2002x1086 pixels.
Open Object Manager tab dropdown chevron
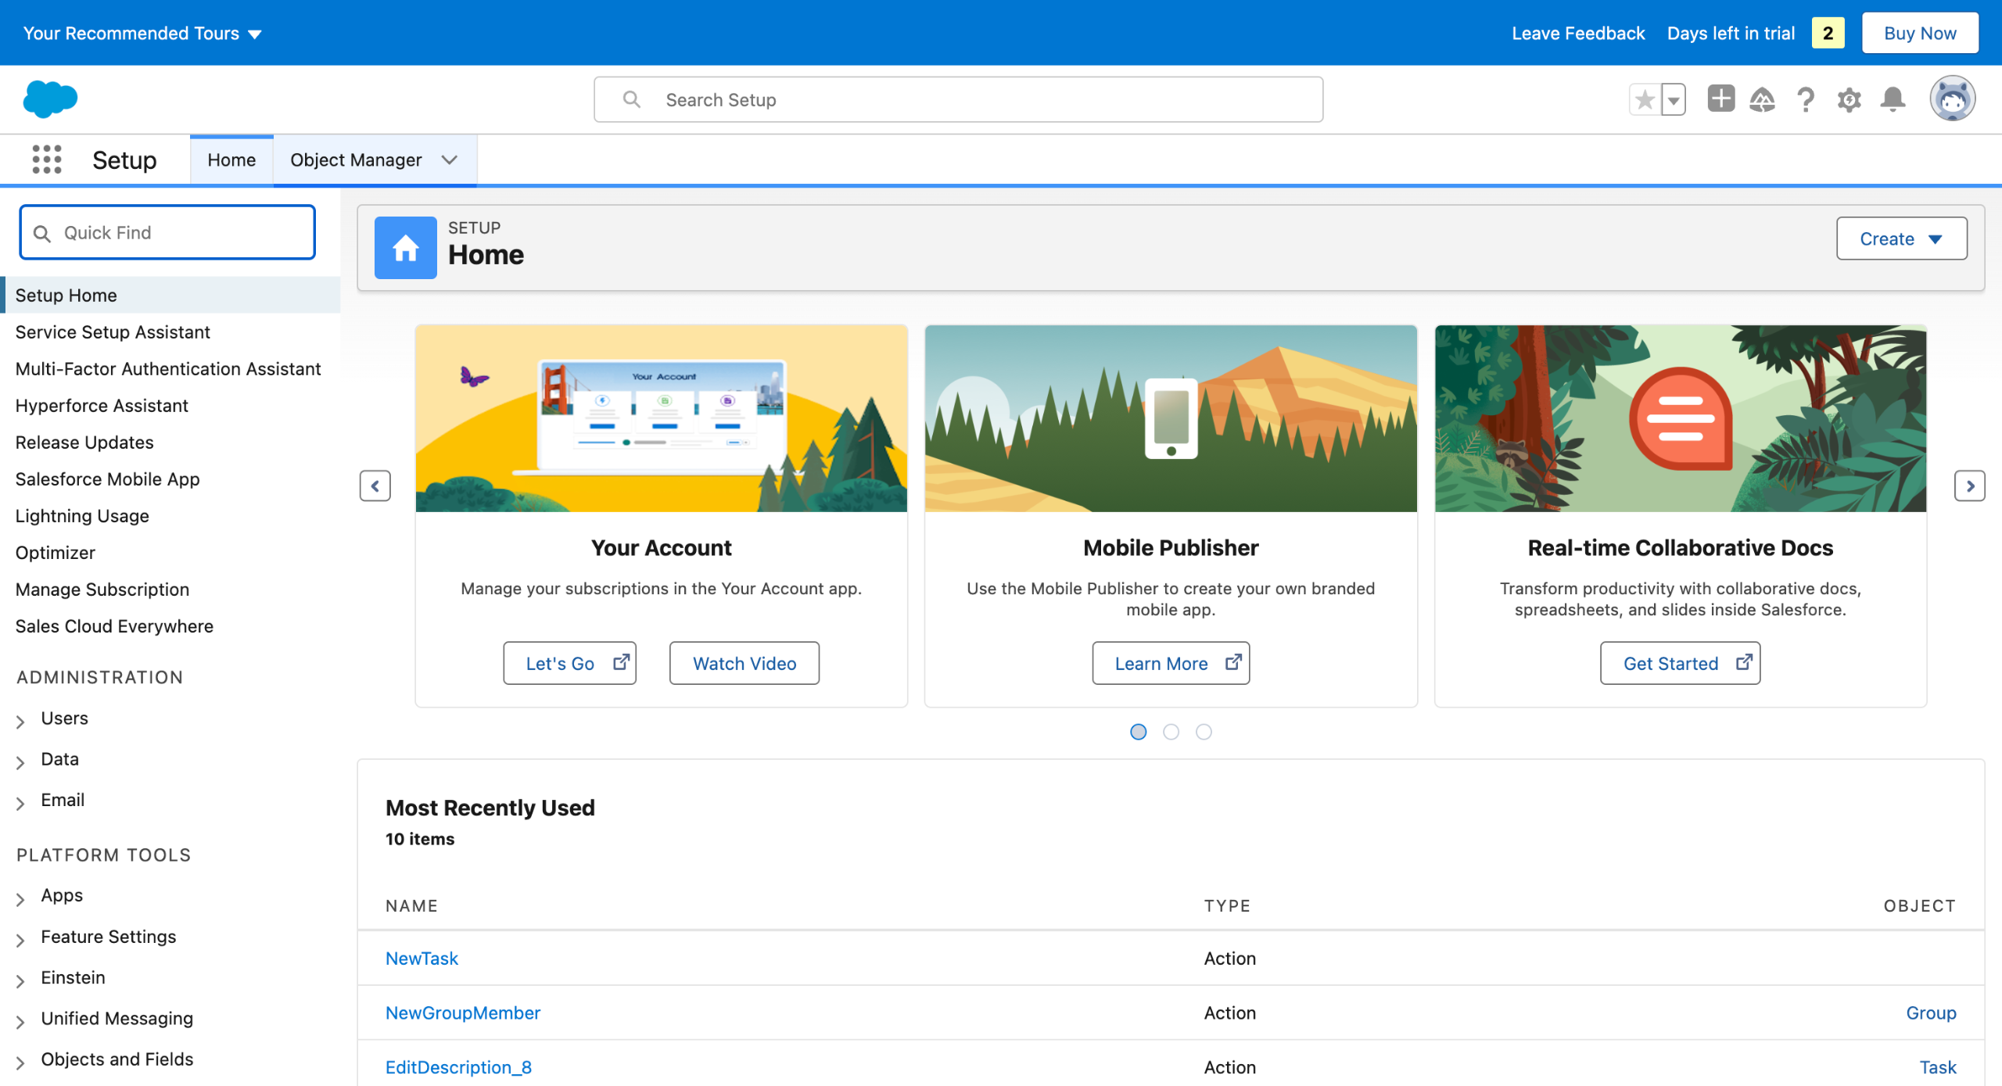[449, 159]
